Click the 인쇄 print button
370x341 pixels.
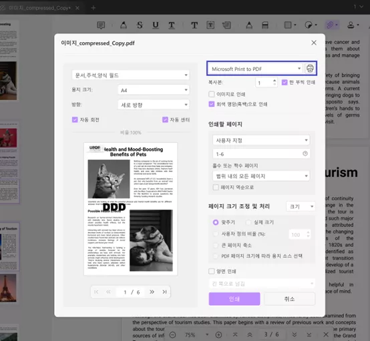[x=234, y=299]
